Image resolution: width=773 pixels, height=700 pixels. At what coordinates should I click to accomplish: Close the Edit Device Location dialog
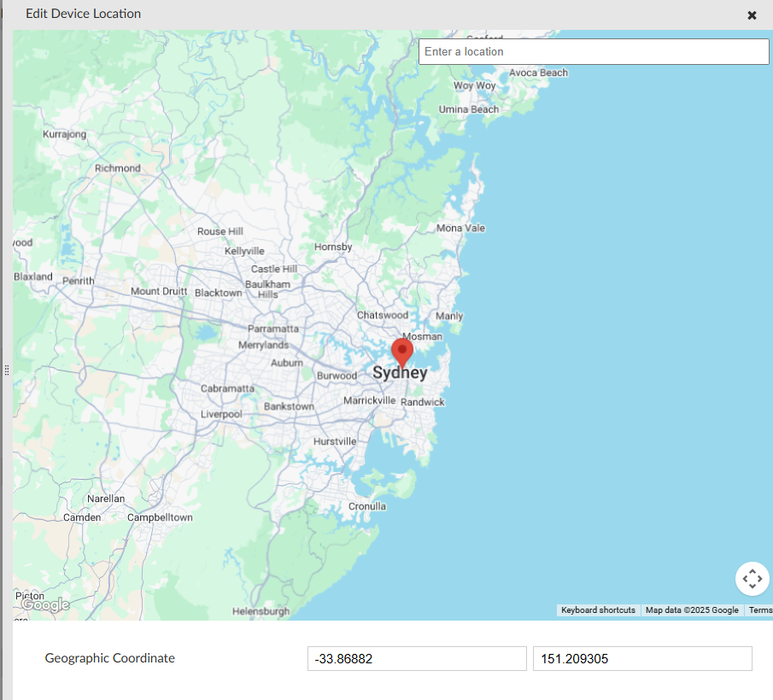point(752,15)
